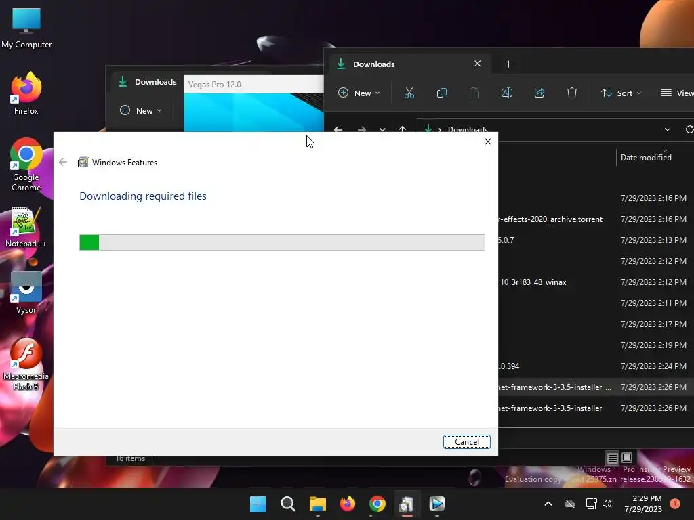Image resolution: width=694 pixels, height=520 pixels.
Task: Open My Computer desktop icon
Action: point(26,28)
